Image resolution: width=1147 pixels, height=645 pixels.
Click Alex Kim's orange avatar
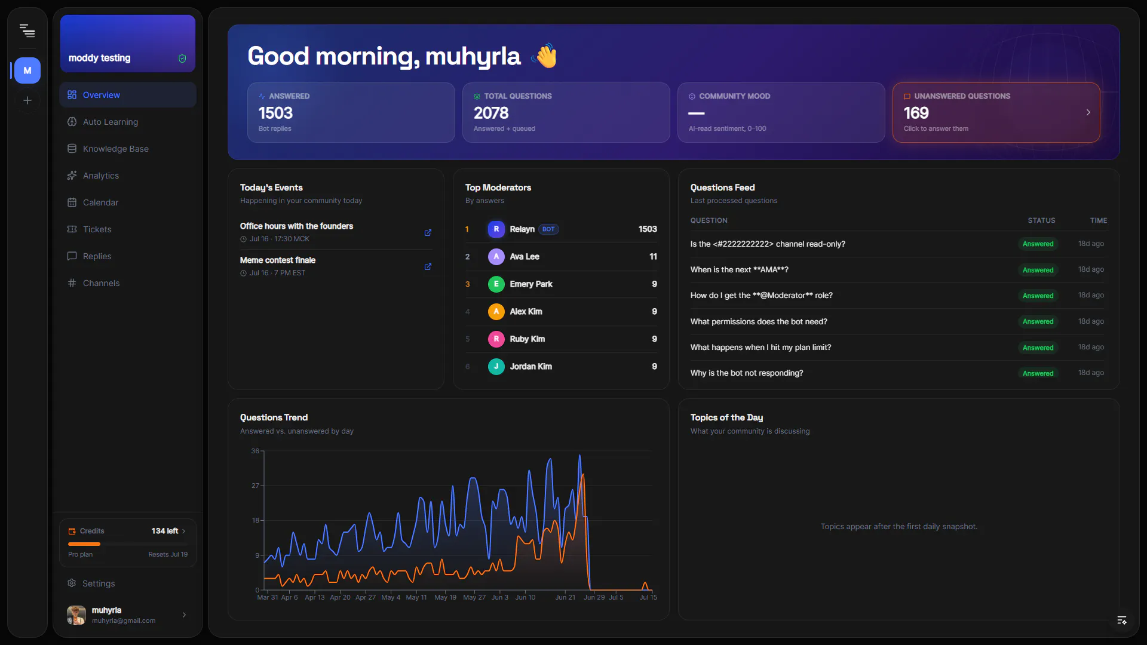pyautogui.click(x=496, y=312)
